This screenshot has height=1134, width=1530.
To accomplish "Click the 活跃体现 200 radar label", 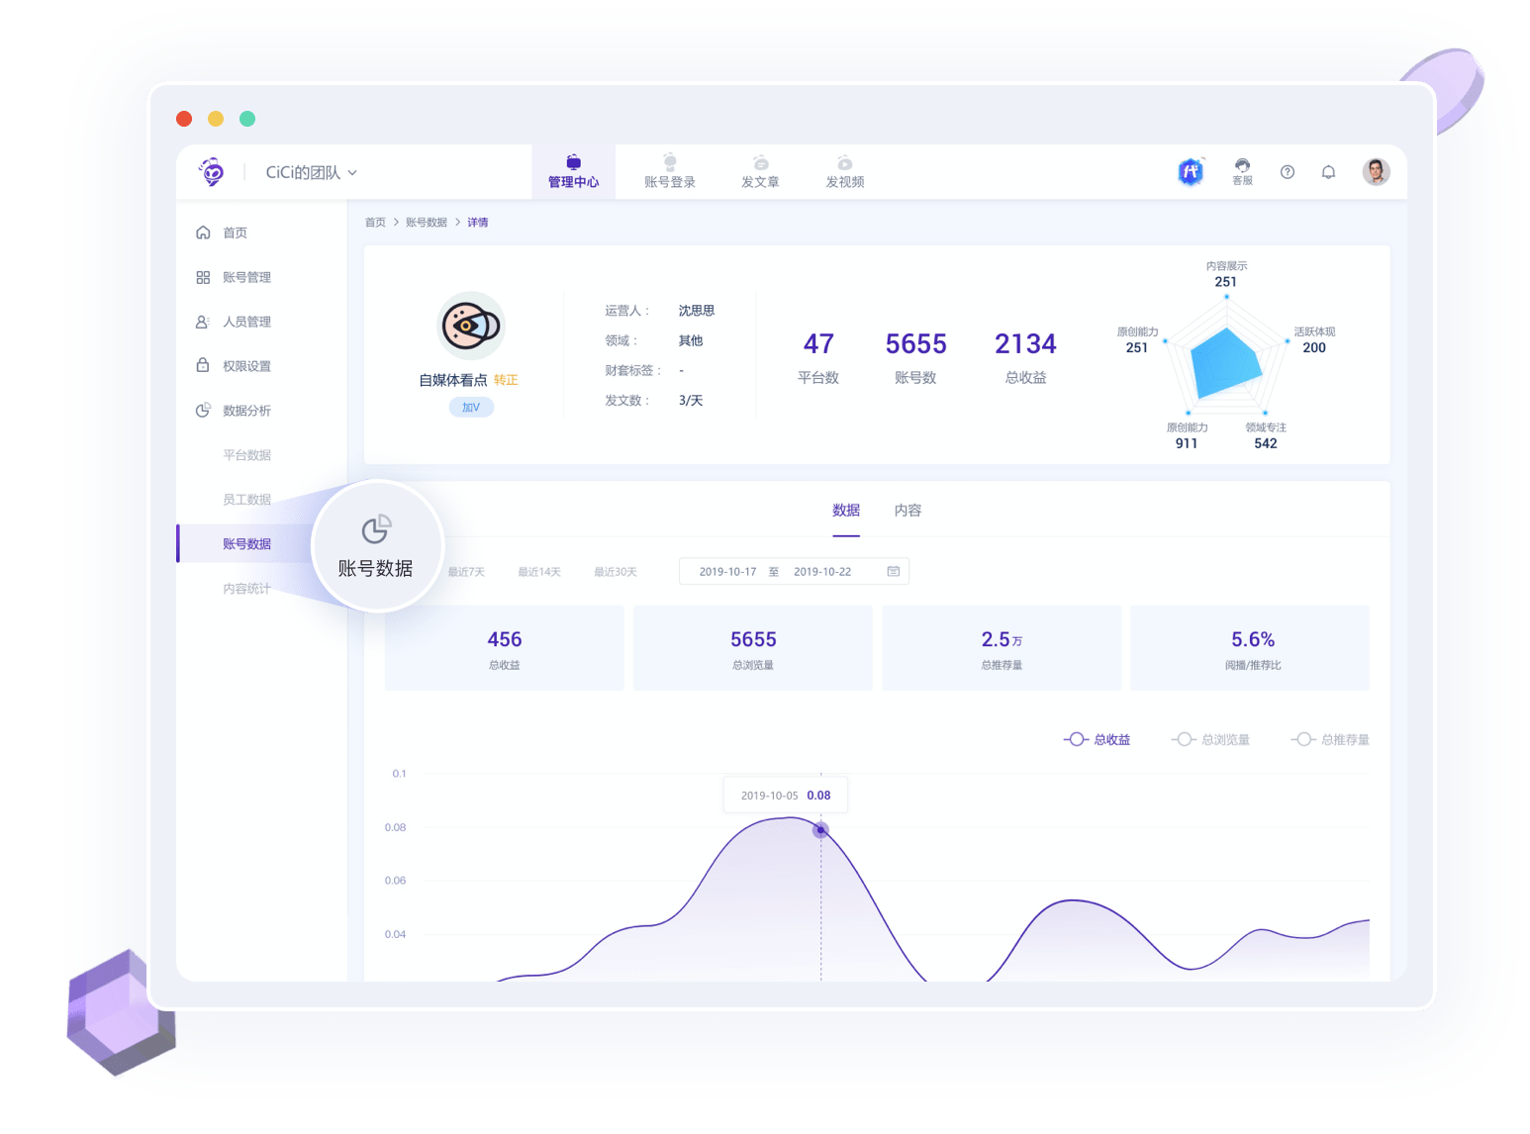I will pyautogui.click(x=1314, y=339).
